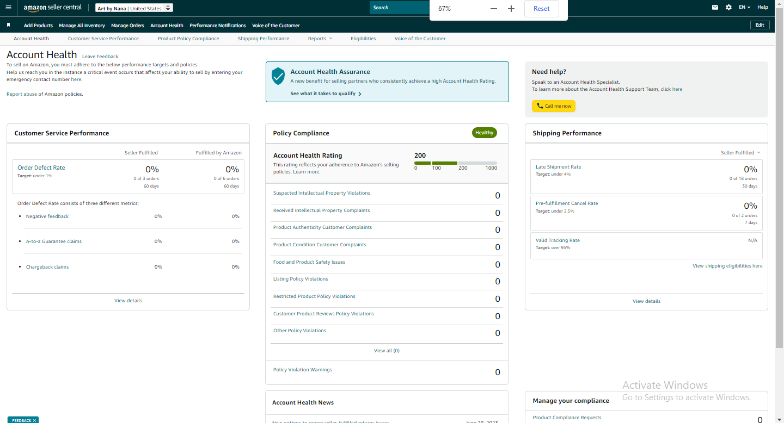Open the Late Shipment Rate metric
784x423 pixels.
click(558, 167)
